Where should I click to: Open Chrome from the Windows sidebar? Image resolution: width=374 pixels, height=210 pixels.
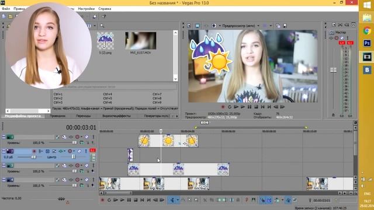(x=367, y=31)
